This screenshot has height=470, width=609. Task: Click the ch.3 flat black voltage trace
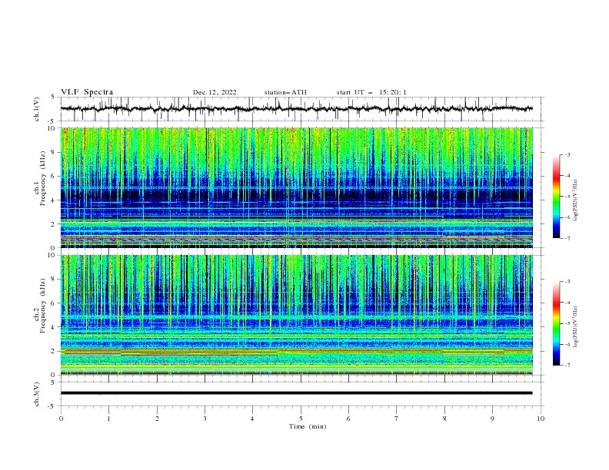(x=296, y=393)
